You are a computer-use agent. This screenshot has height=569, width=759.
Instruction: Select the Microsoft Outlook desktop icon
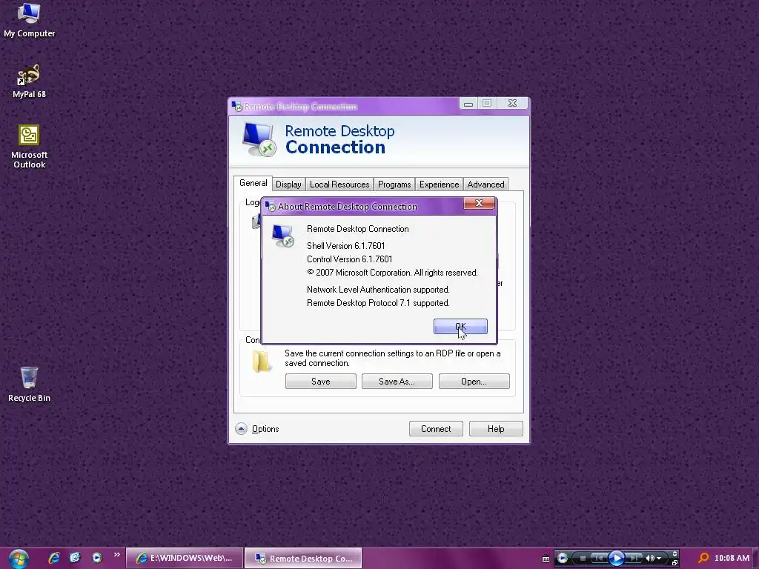29,147
